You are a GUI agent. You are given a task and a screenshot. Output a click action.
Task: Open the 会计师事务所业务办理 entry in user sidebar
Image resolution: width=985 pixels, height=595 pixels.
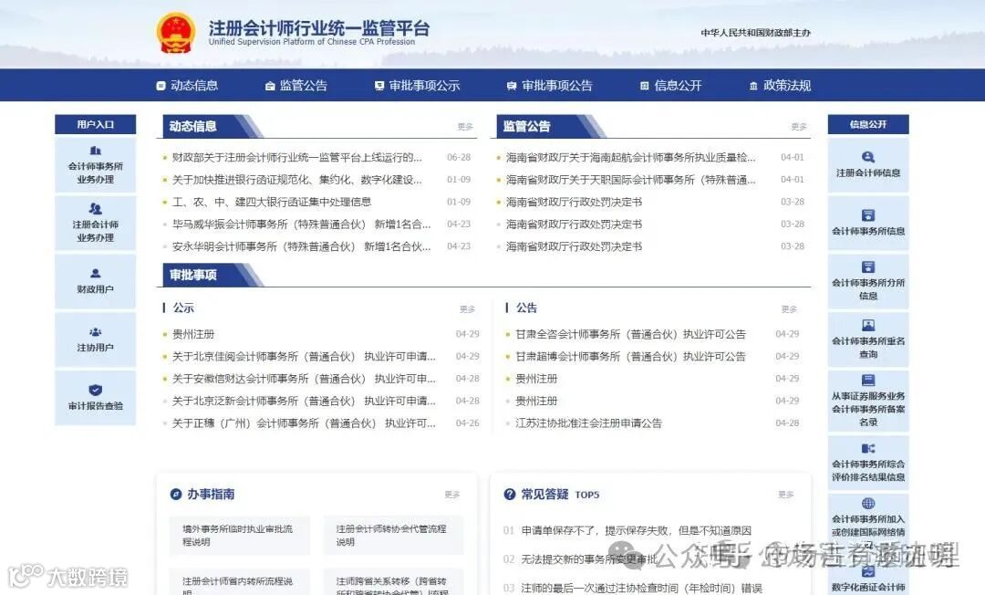click(x=95, y=164)
